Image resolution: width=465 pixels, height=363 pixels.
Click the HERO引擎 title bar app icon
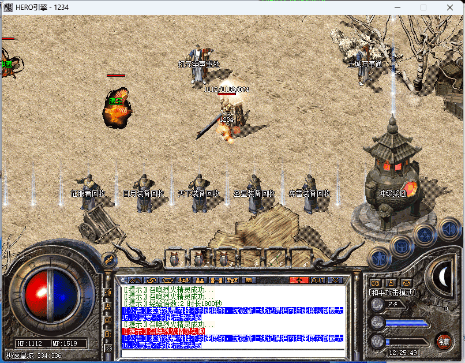point(7,7)
